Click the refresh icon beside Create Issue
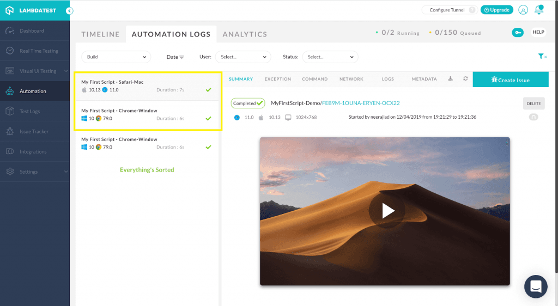 [x=465, y=79]
